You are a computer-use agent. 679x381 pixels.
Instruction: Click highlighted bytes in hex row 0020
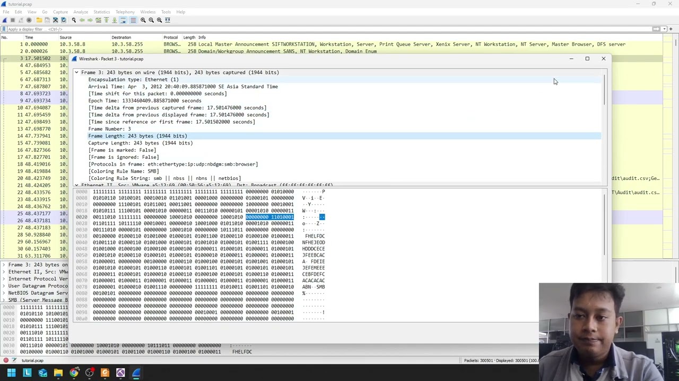[x=269, y=217]
